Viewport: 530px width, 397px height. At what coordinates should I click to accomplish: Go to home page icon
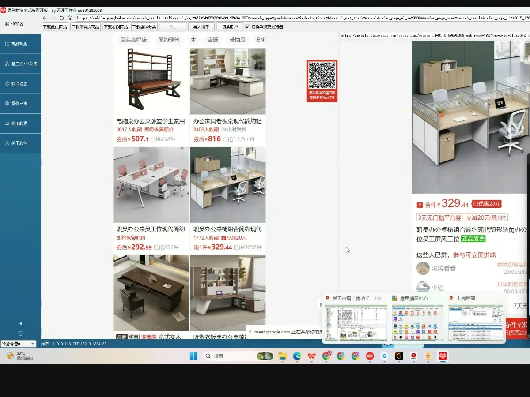(70, 18)
